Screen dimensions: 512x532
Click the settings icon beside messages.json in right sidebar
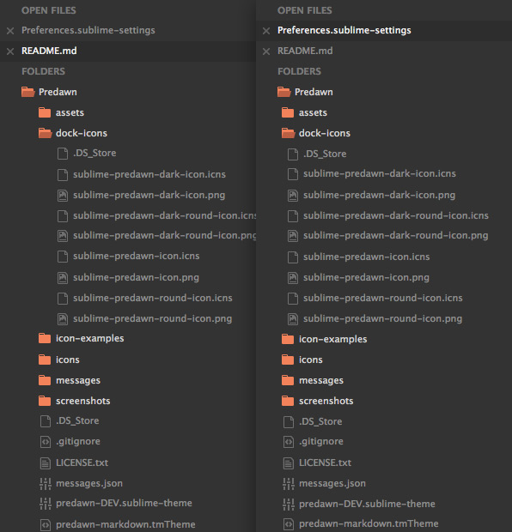(x=289, y=483)
